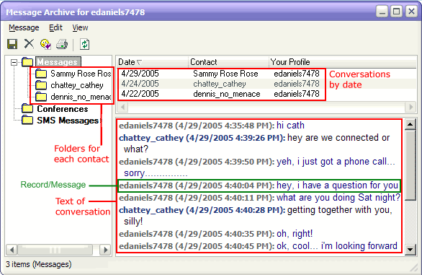Click chattey_cathey in Contact column

coord(220,84)
